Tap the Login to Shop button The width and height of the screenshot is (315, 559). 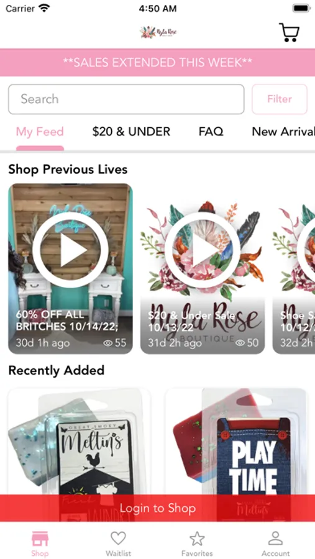(157, 508)
